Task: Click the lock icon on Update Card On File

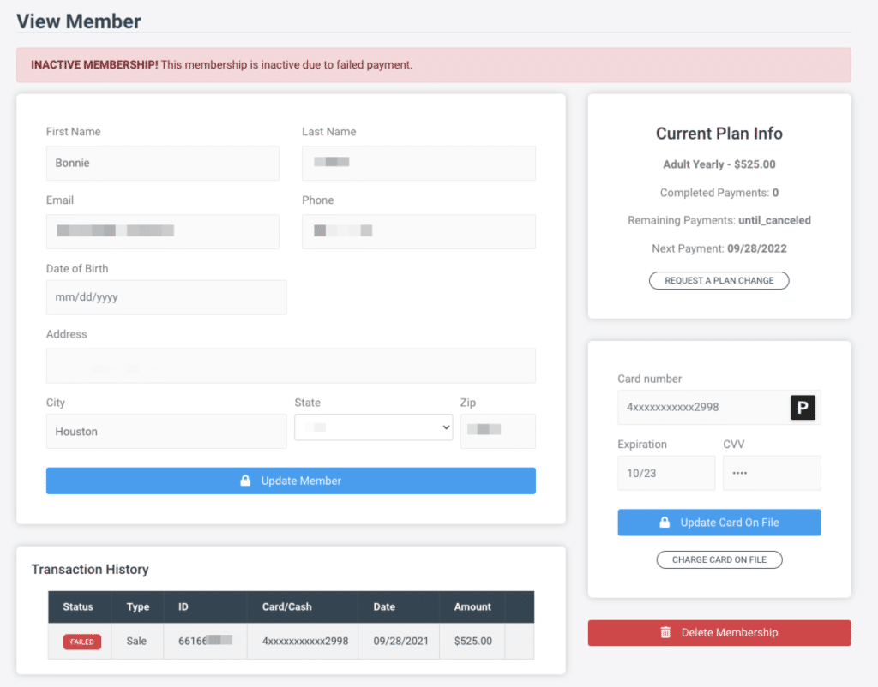Action: pyautogui.click(x=665, y=522)
